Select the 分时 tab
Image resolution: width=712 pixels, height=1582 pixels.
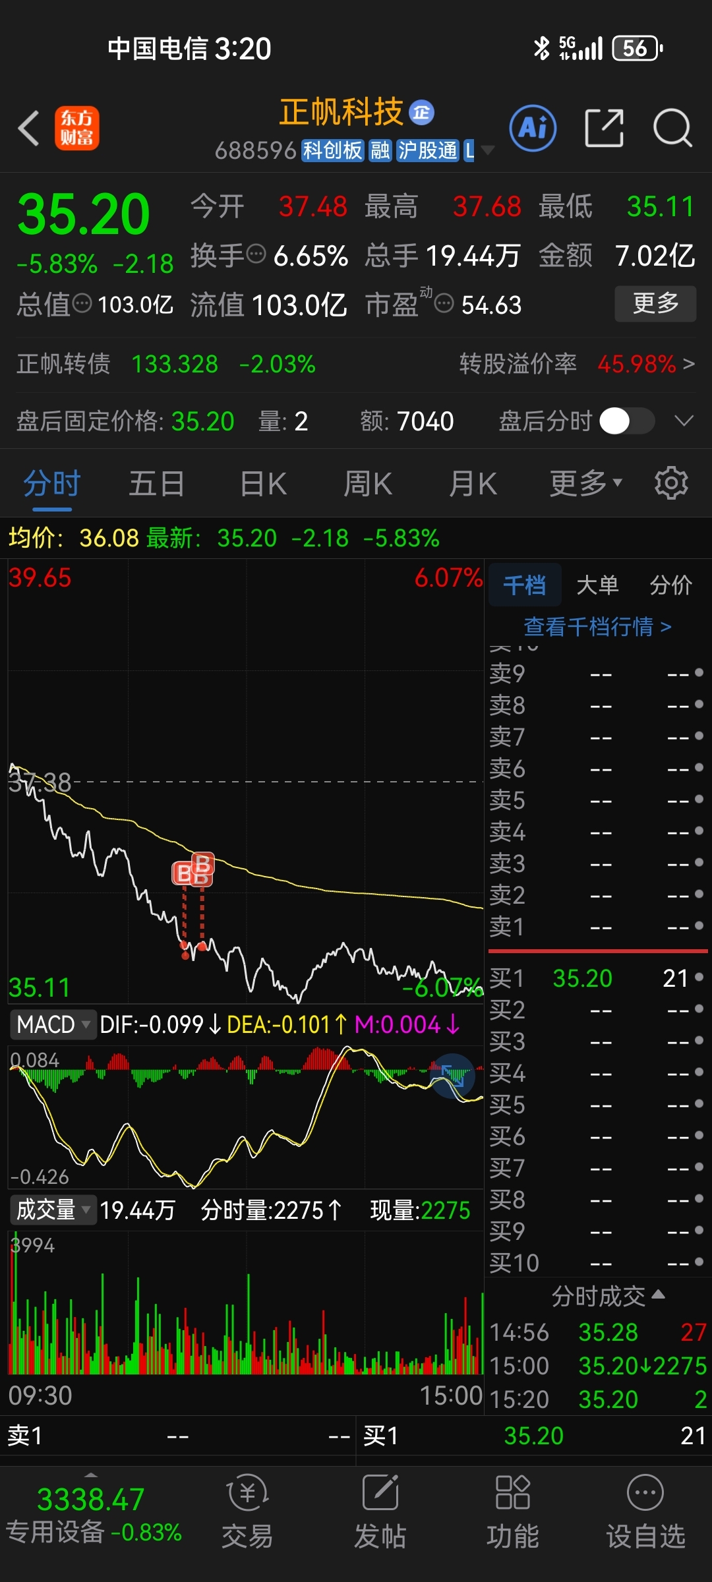click(52, 483)
